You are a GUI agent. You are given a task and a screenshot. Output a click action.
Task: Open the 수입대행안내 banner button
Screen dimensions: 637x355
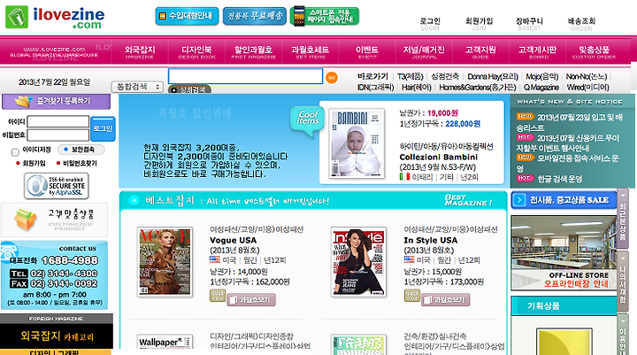tap(187, 16)
